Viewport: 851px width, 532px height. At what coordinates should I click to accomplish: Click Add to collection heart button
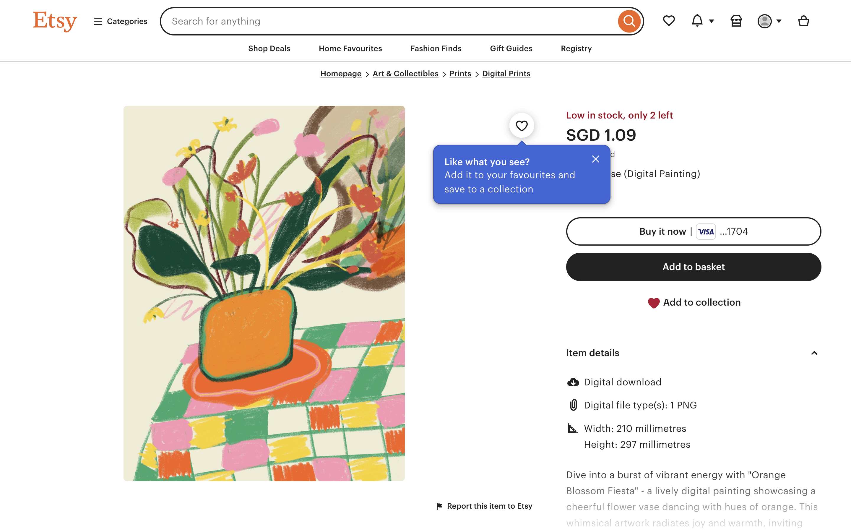coord(694,303)
